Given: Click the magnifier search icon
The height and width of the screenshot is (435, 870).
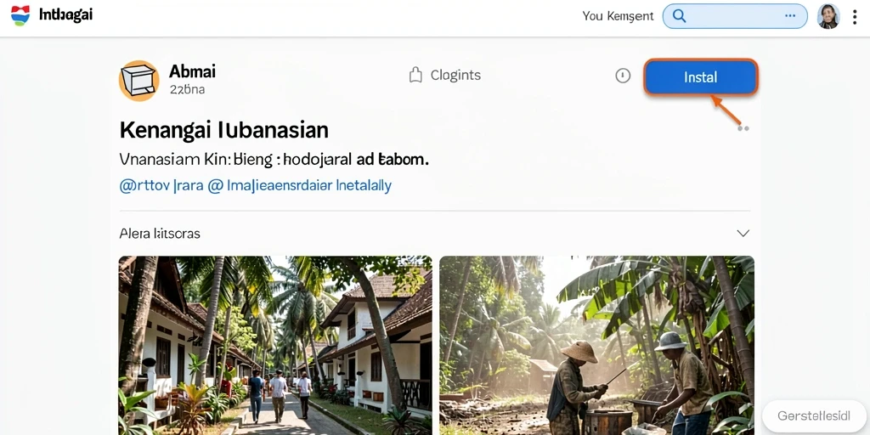Looking at the screenshot, I should 679,16.
